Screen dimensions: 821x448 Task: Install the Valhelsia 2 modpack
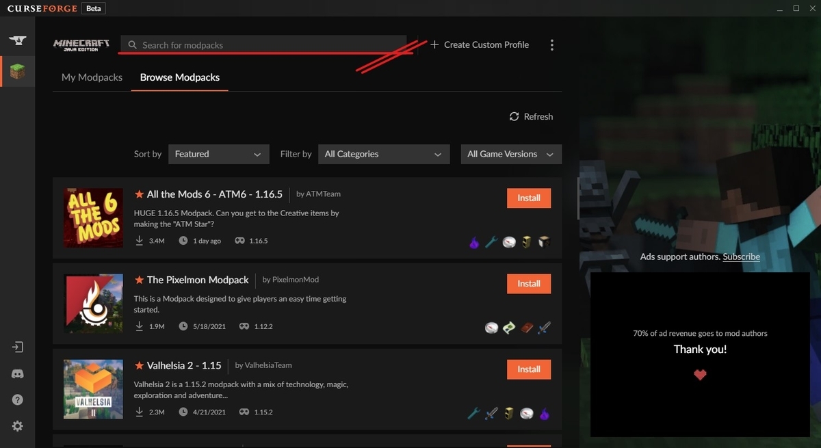(x=529, y=369)
